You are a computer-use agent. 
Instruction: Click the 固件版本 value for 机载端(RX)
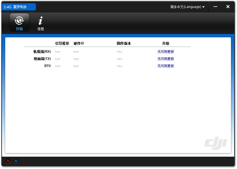(x=119, y=52)
